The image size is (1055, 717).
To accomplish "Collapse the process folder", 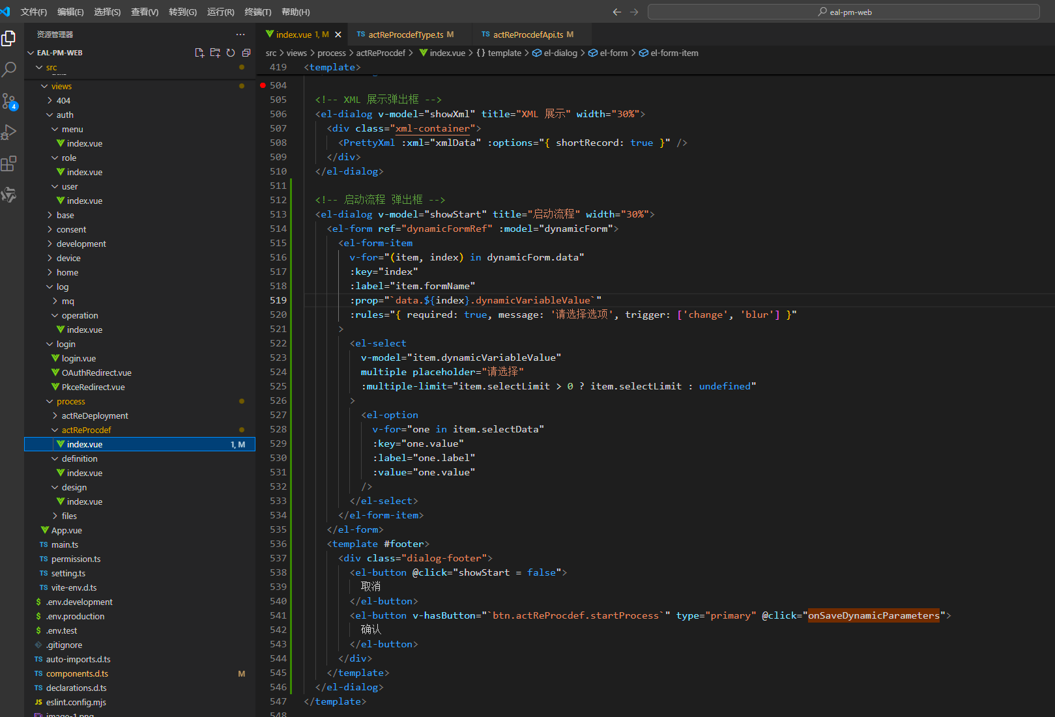I will click(70, 401).
